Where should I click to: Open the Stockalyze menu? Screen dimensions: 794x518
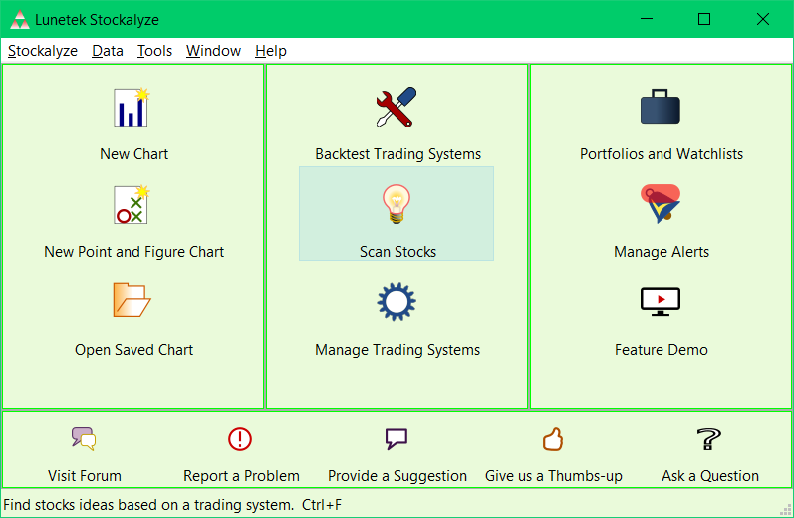point(43,51)
